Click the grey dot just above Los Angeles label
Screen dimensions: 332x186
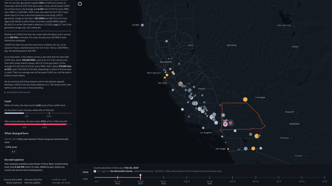click(203, 128)
